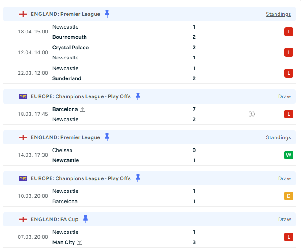Toggle pin icon beside FA Cup
The width and height of the screenshot is (301, 248).
pos(85,219)
